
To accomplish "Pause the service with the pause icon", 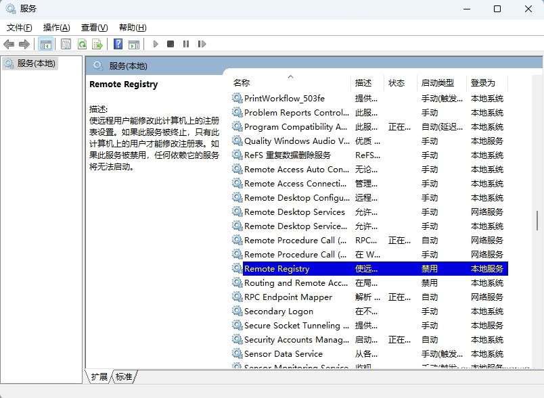I will (x=186, y=44).
